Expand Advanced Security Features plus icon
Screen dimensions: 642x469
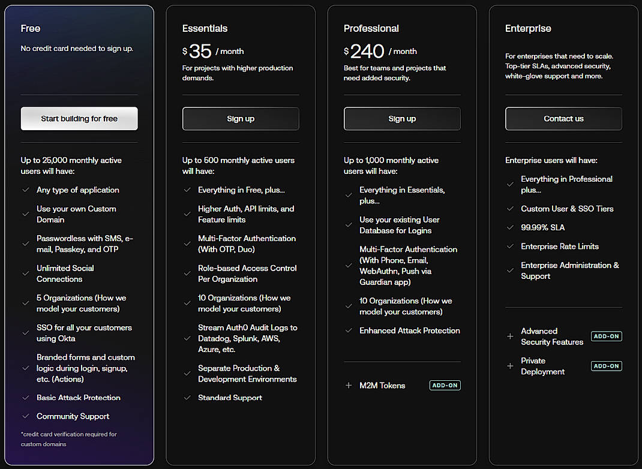(x=510, y=336)
